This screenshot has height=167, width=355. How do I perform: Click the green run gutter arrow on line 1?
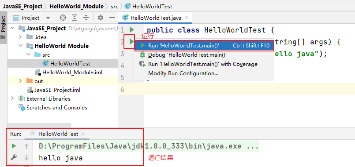(x=131, y=29)
